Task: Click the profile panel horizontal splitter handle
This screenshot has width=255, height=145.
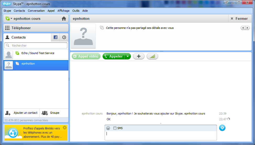Action: tap(162, 51)
